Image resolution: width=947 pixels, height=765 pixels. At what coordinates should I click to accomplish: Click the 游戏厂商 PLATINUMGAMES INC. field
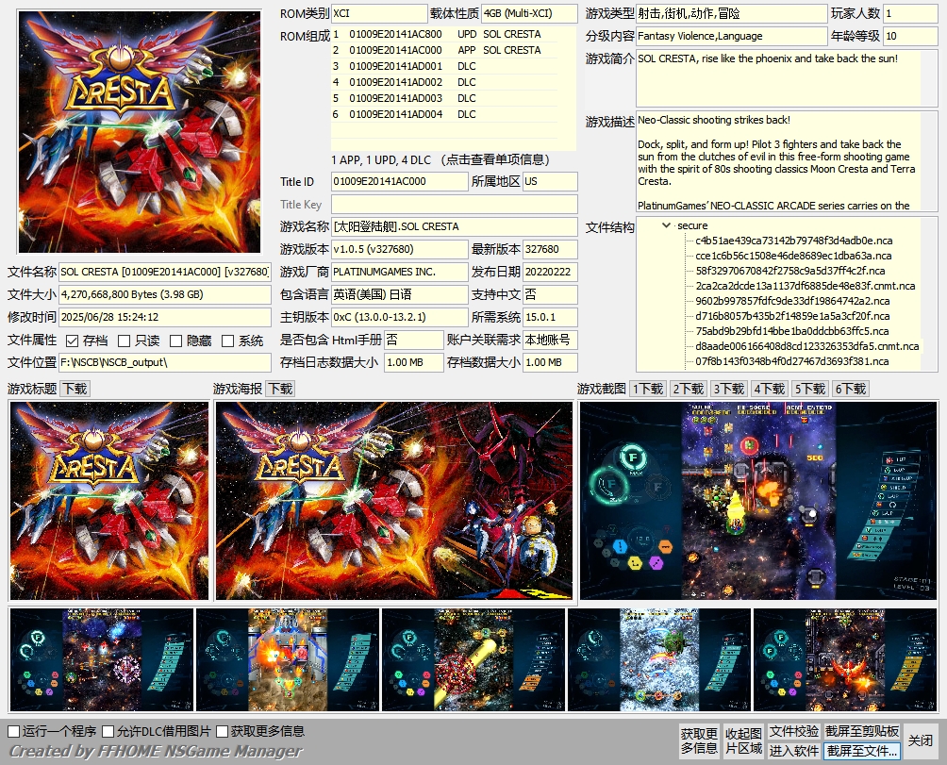pos(399,272)
